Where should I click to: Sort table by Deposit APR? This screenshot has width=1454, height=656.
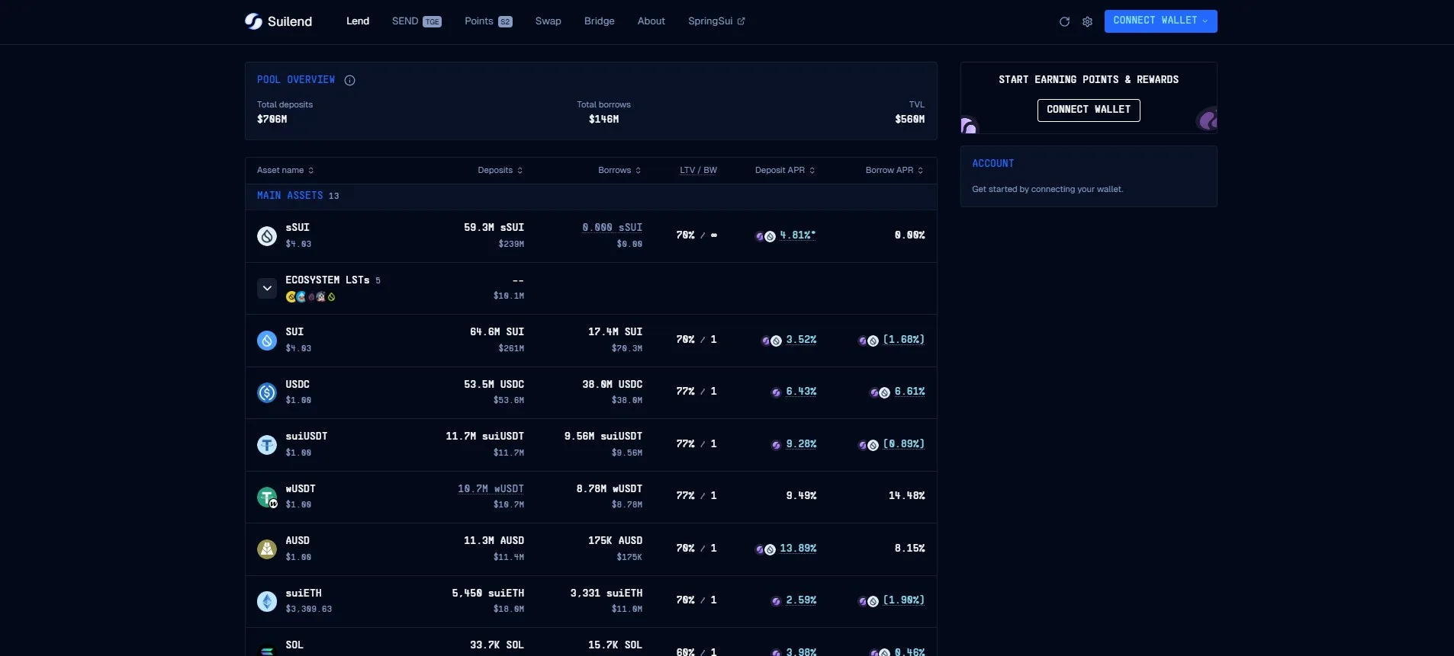tap(785, 171)
